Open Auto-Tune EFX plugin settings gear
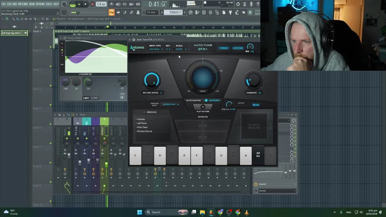Screen dimensions: 386x217 [134, 39]
